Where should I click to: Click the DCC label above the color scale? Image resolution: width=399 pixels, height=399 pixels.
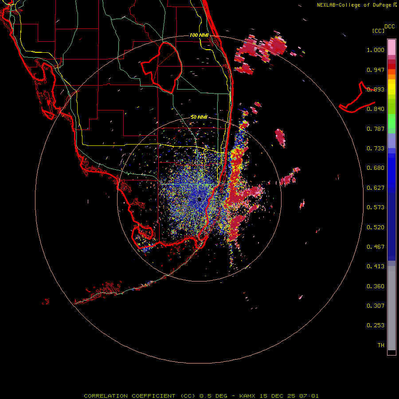click(389, 27)
